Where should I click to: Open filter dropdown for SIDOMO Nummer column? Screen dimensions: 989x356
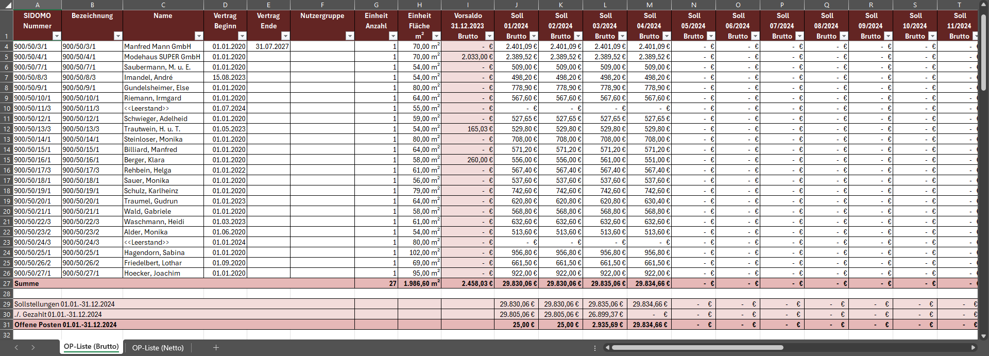point(57,36)
